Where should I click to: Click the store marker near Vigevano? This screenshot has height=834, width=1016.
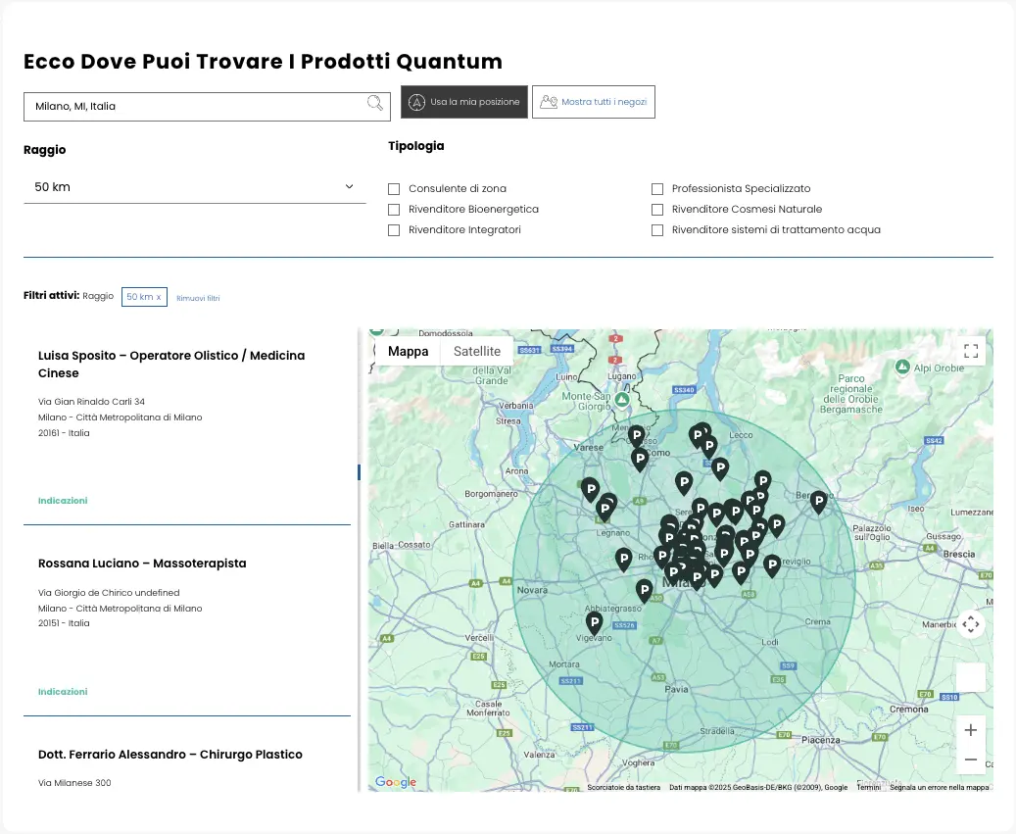coord(594,622)
